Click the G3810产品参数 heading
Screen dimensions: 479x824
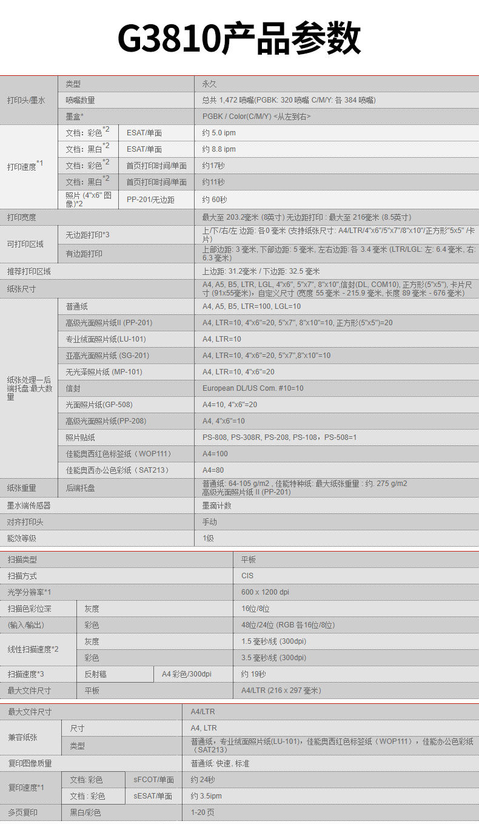coord(239,38)
